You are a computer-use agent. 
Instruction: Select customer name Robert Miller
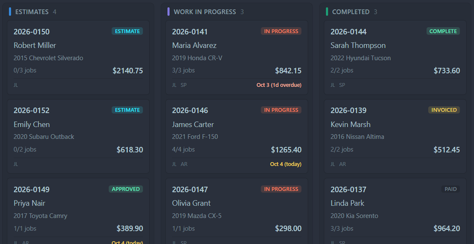coord(35,46)
